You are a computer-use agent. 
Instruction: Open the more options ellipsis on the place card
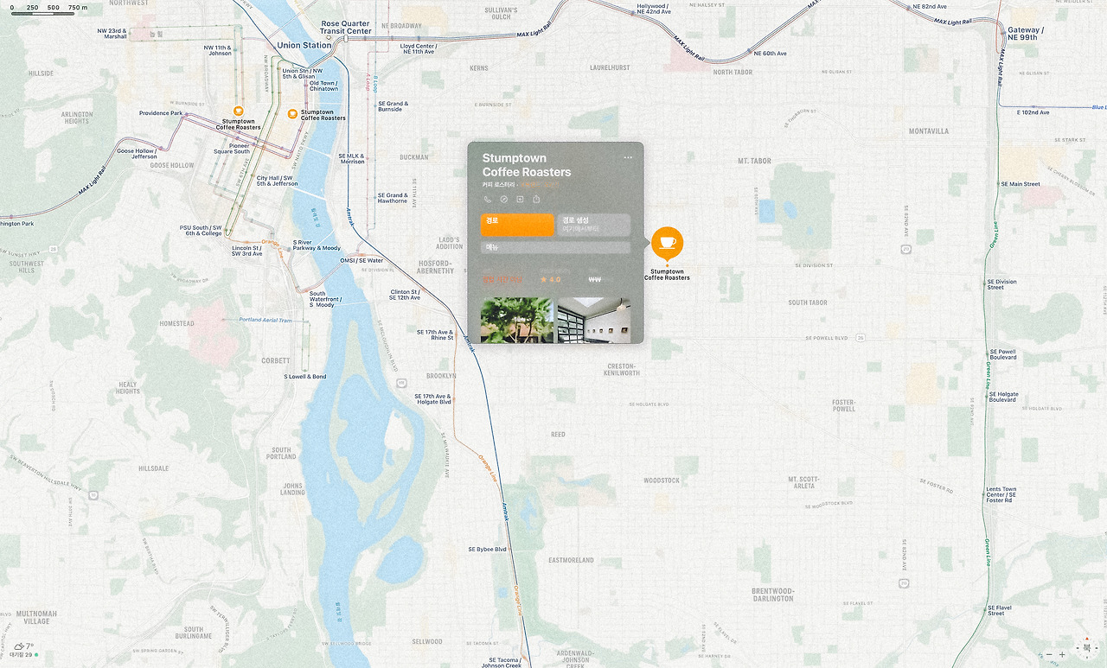(628, 157)
